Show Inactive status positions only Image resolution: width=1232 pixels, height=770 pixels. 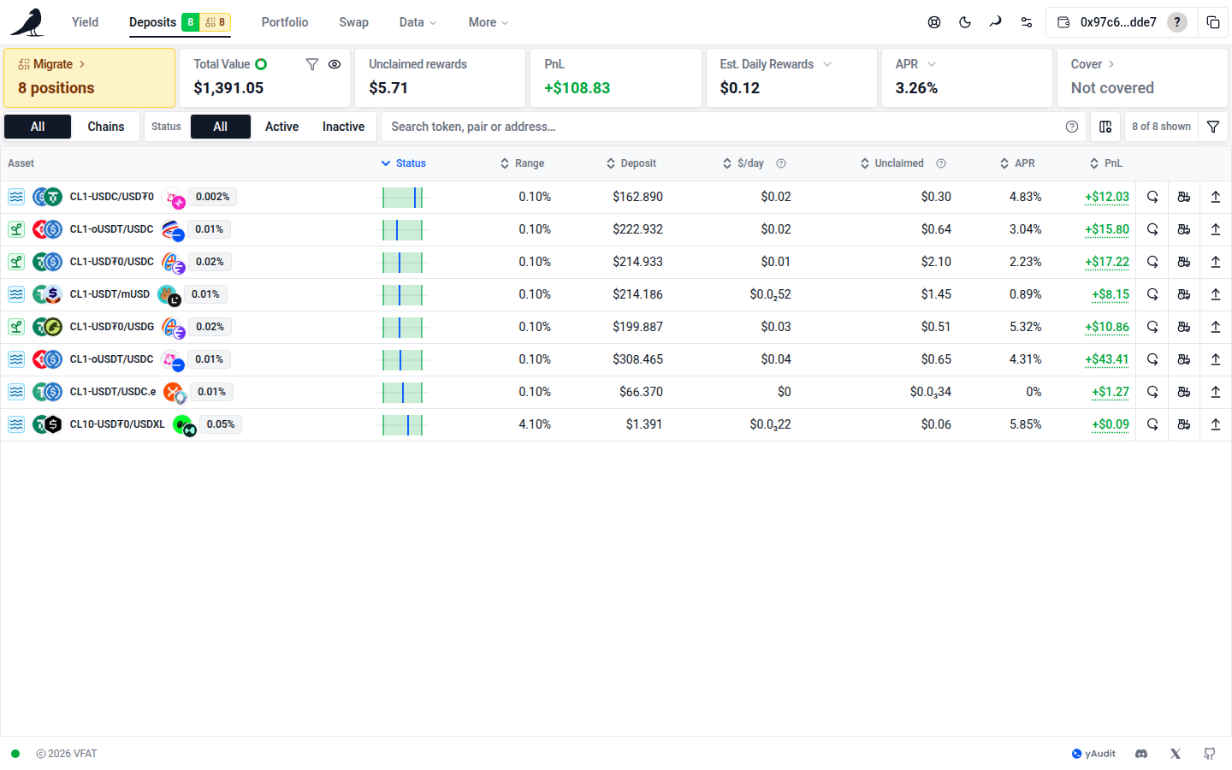point(344,127)
